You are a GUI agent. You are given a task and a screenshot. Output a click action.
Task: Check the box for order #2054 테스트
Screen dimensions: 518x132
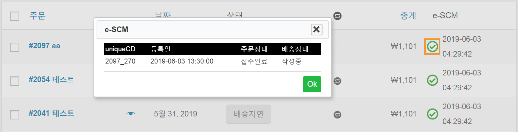(15, 81)
